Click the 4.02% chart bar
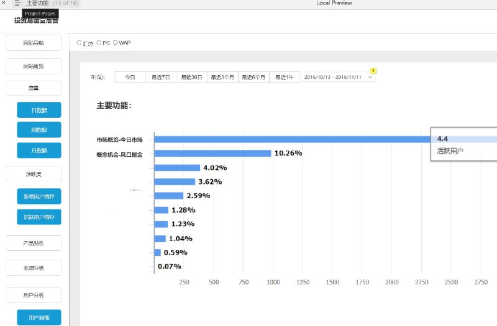The height and width of the screenshot is (326, 497). pyautogui.click(x=177, y=167)
